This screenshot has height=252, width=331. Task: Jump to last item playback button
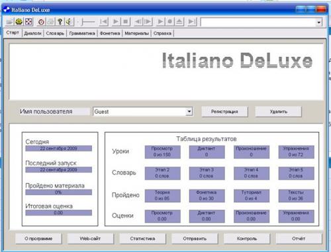point(192,22)
